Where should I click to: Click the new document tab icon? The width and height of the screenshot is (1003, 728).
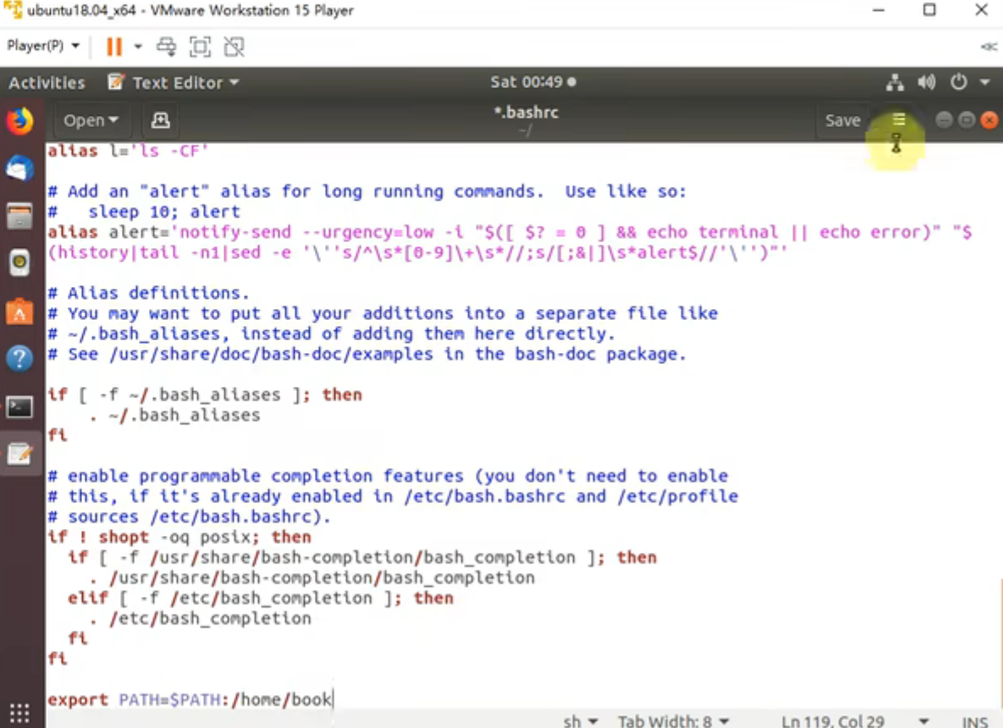click(160, 120)
